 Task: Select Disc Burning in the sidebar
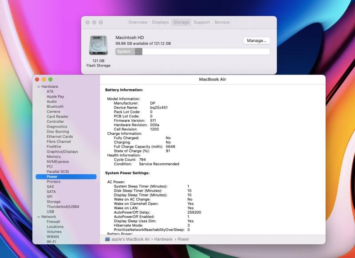tap(58, 132)
